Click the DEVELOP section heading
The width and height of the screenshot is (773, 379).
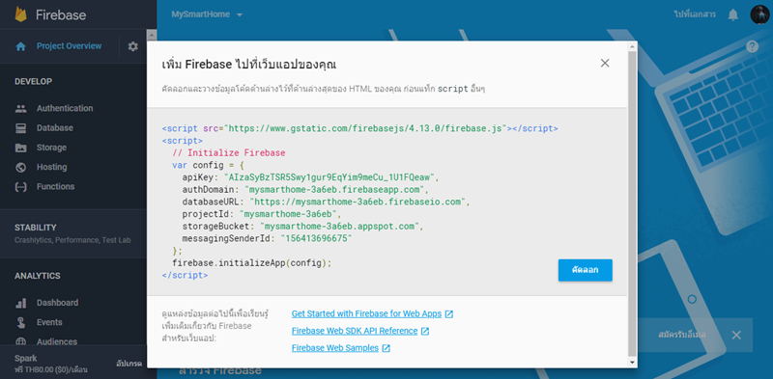click(x=33, y=81)
